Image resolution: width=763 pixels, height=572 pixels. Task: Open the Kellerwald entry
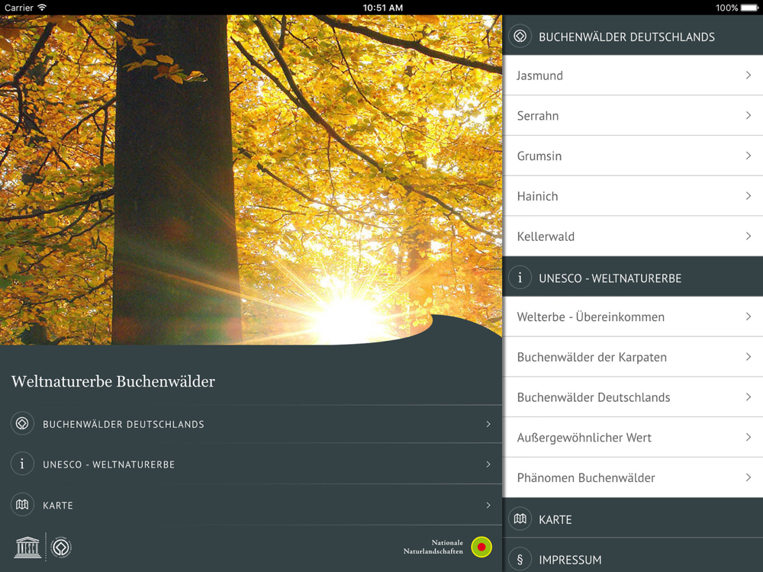(x=633, y=236)
